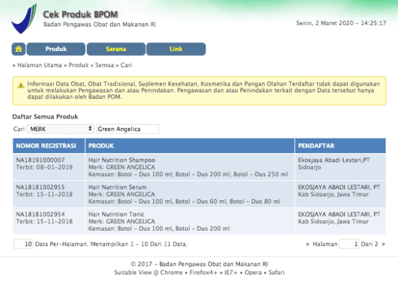Click the Cek Produk BPOM title
Image resolution: width=398 pixels, height=281 pixels.
click(x=80, y=15)
